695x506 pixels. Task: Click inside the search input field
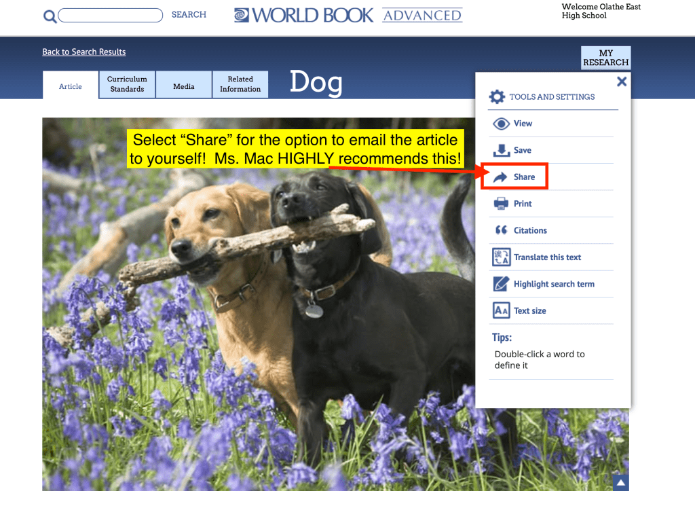(111, 15)
